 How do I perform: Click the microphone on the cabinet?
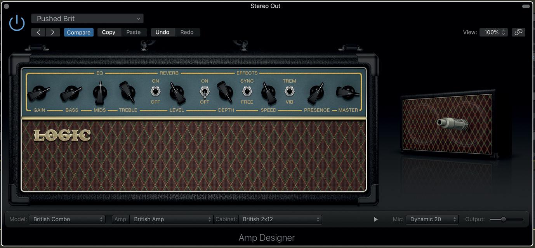coord(452,124)
